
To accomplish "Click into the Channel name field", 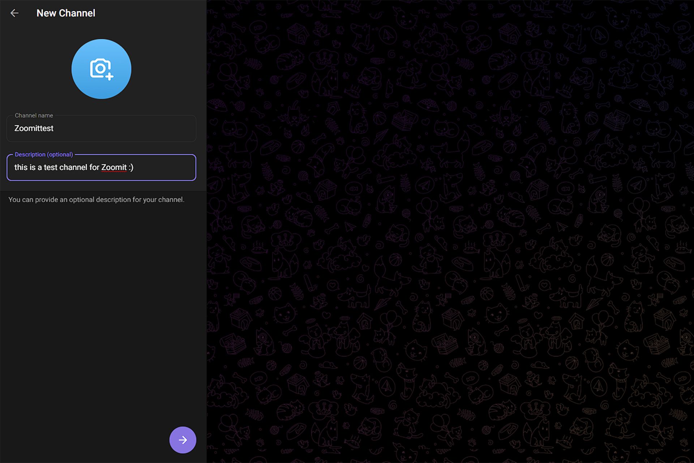I will [x=101, y=128].
